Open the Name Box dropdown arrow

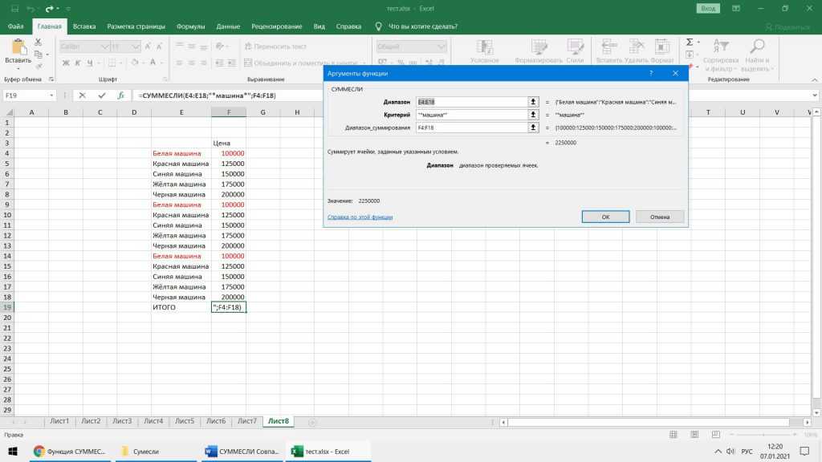[51, 95]
